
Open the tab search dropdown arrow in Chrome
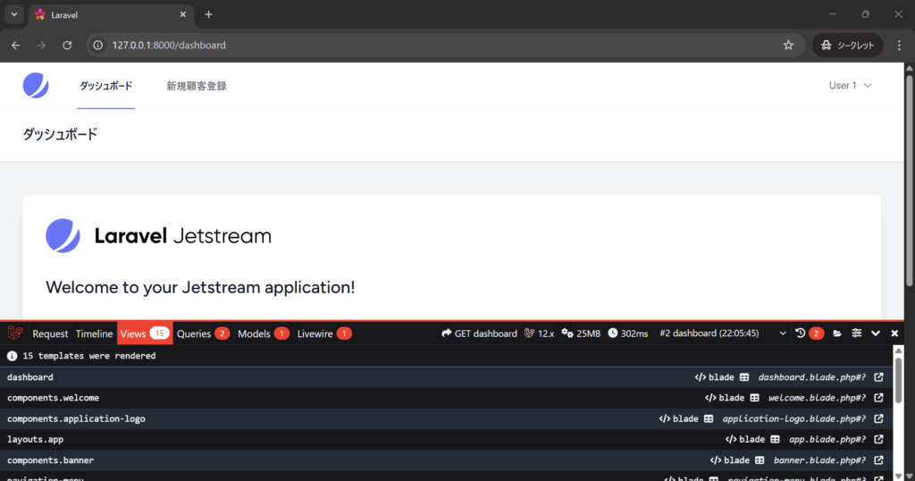tap(14, 14)
